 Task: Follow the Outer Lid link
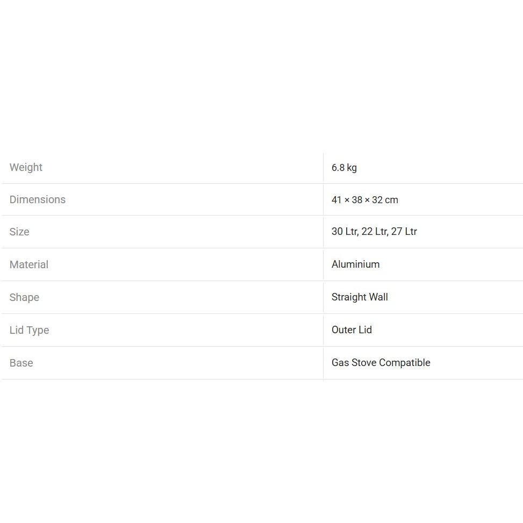[352, 330]
